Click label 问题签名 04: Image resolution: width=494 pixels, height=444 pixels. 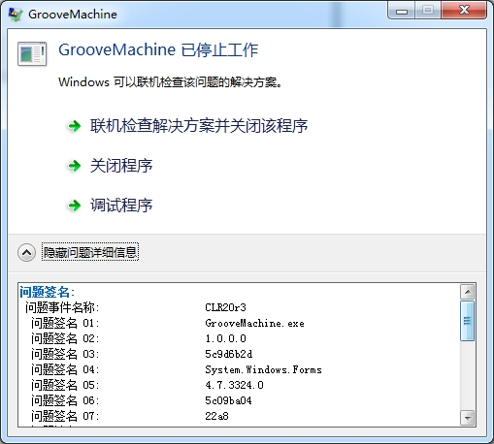[65, 369]
